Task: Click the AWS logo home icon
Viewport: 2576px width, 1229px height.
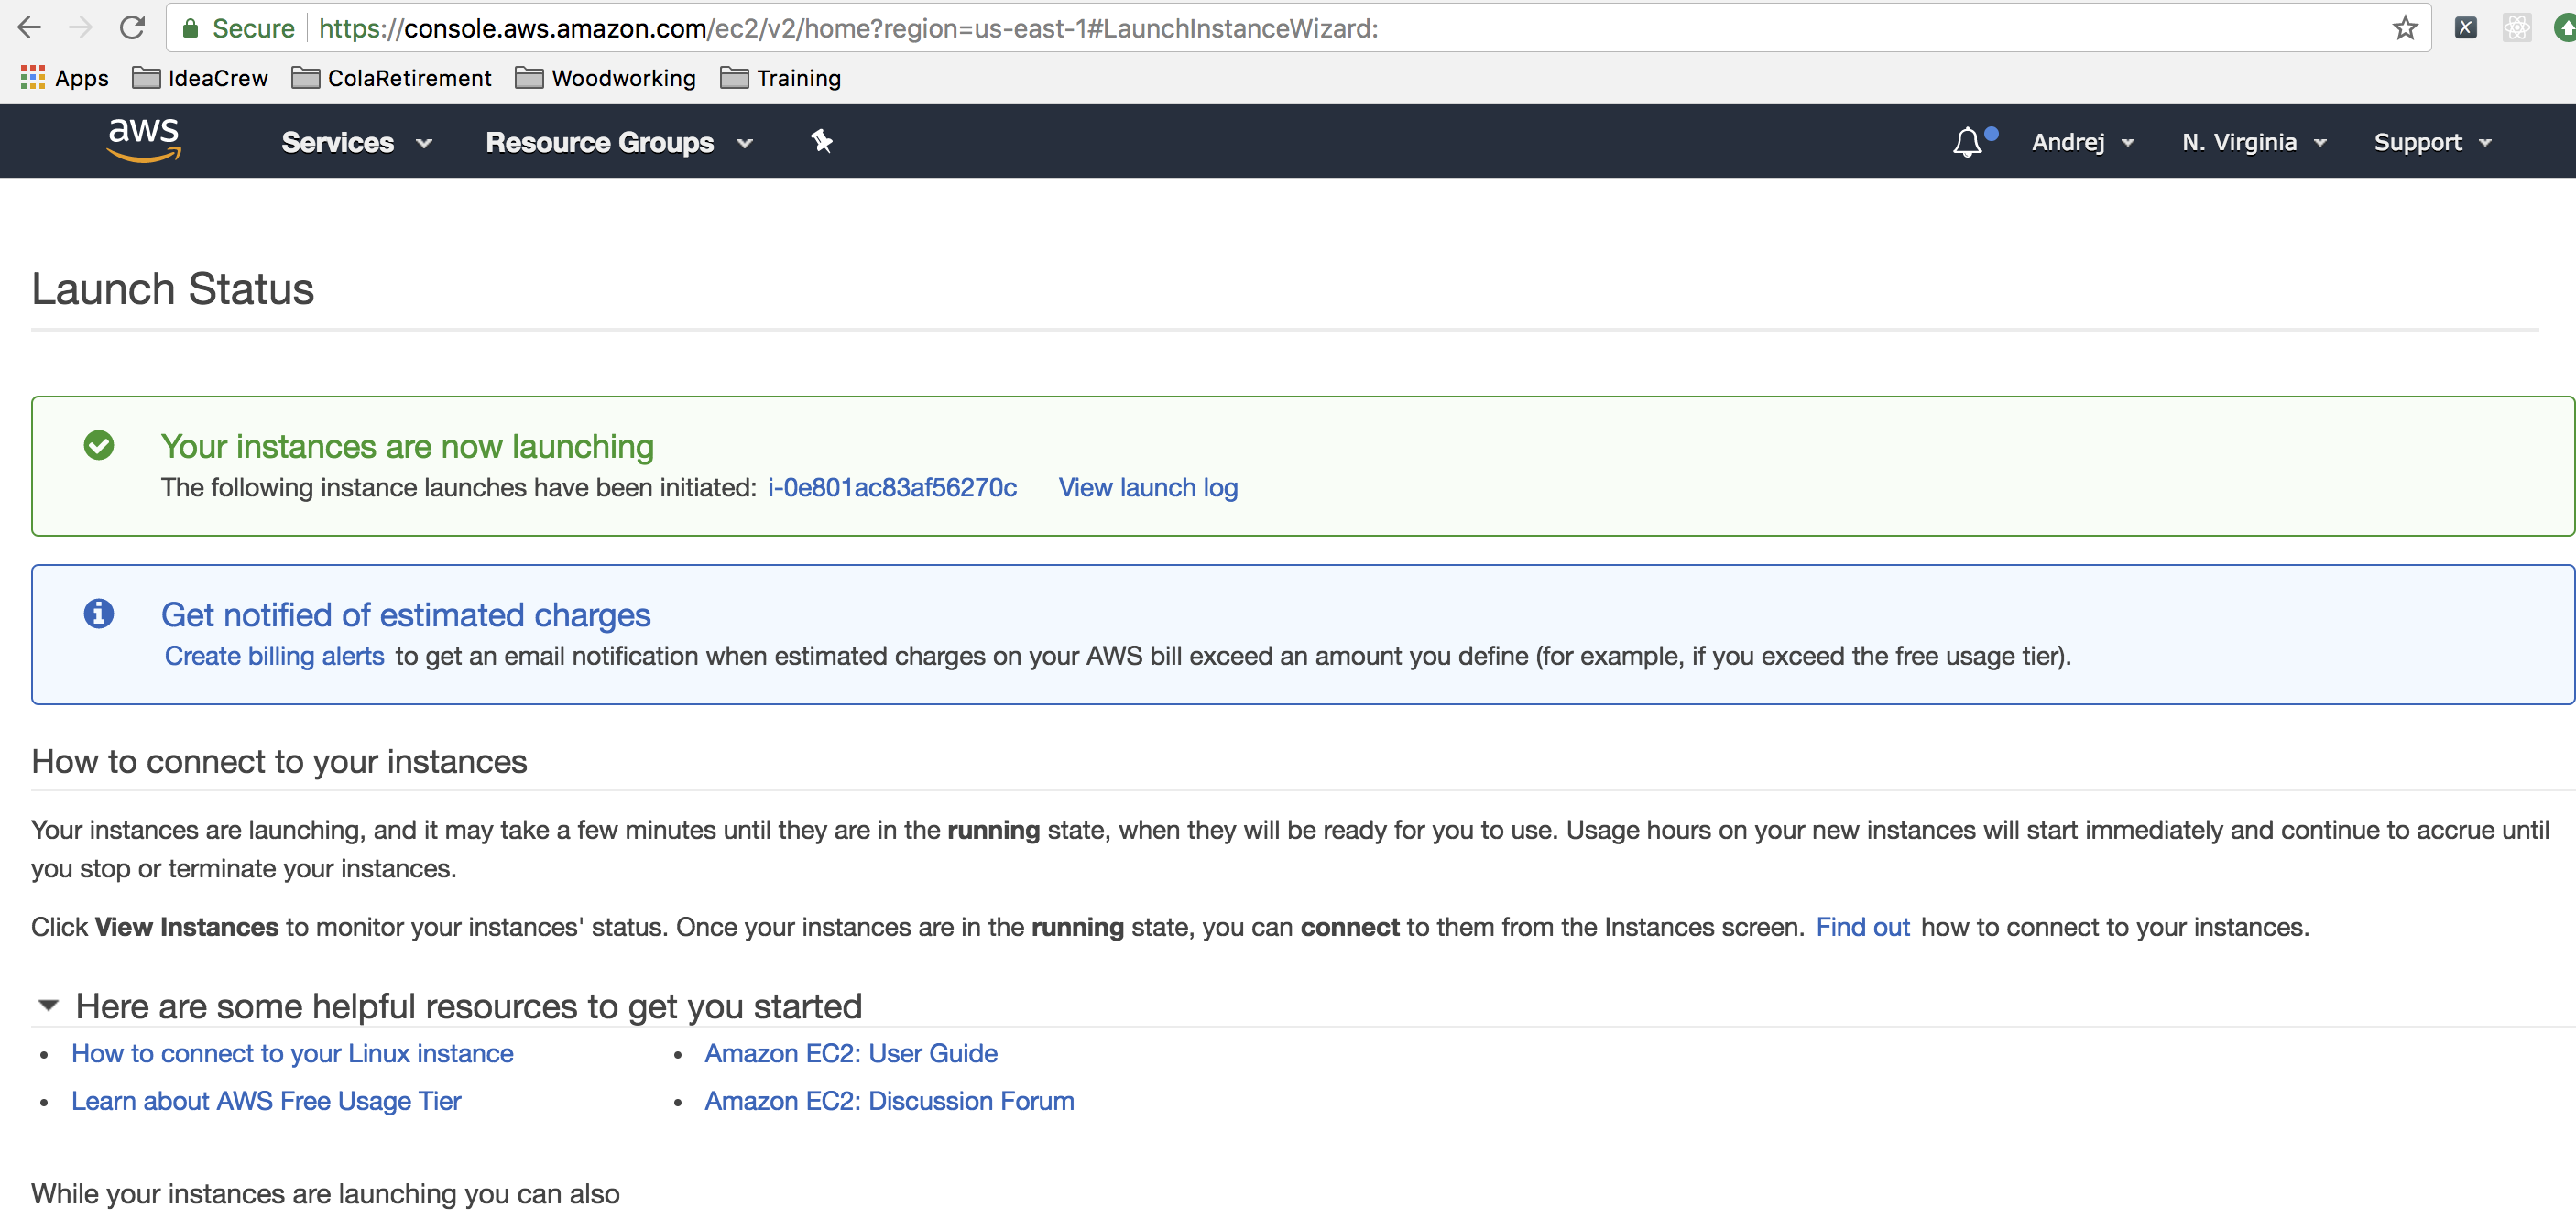Action: [144, 139]
